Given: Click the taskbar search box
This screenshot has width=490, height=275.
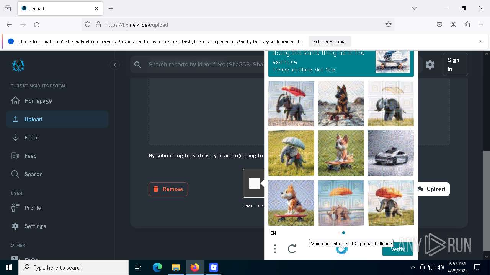Looking at the screenshot, I should click(73, 267).
